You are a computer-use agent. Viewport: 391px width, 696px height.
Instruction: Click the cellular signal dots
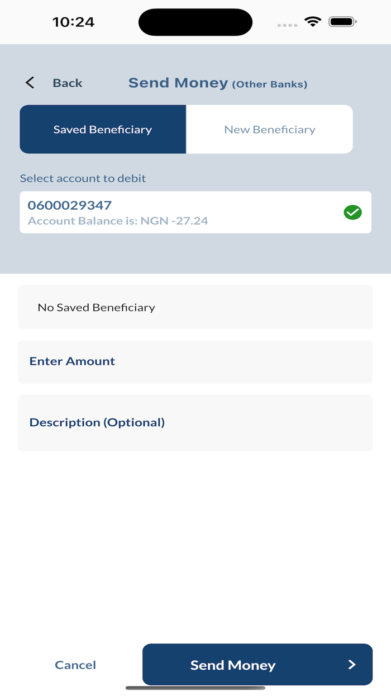coord(287,25)
